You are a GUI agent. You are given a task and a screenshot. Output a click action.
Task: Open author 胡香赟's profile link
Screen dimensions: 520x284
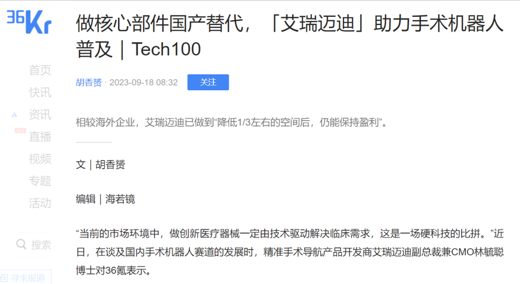tap(89, 83)
